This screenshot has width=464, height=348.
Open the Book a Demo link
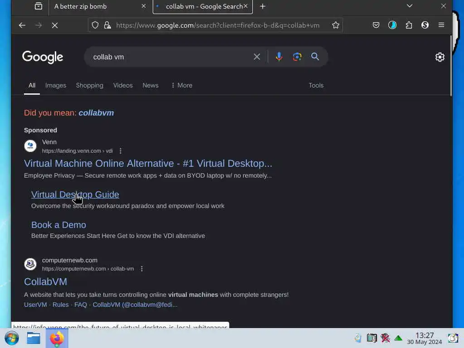point(58,225)
